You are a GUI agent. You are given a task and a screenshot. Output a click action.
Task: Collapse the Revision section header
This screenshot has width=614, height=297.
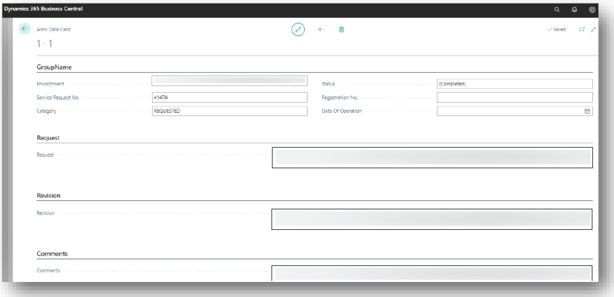(x=49, y=196)
